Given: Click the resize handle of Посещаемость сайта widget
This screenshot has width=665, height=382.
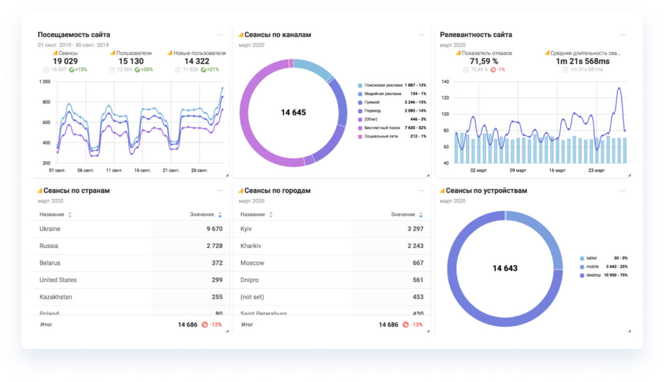Looking at the screenshot, I should (227, 175).
